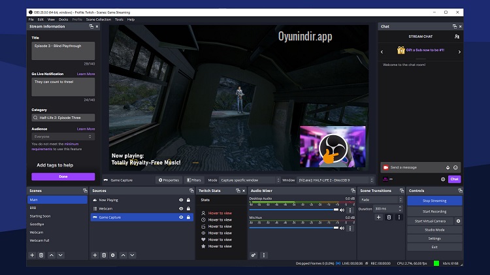Open source Filters button

pos(194,180)
